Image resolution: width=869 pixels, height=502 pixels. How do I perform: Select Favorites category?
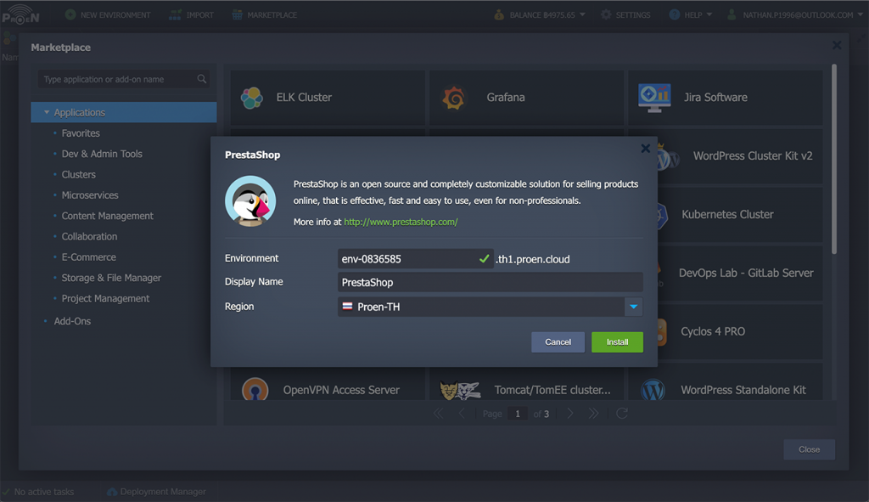[x=81, y=133]
